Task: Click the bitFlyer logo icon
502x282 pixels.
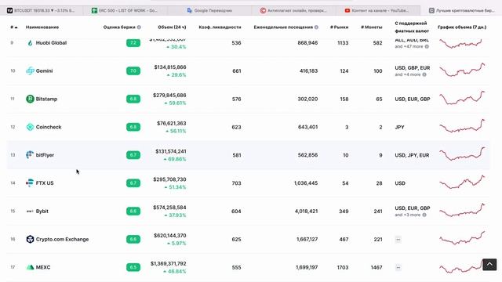Action: pyautogui.click(x=30, y=155)
